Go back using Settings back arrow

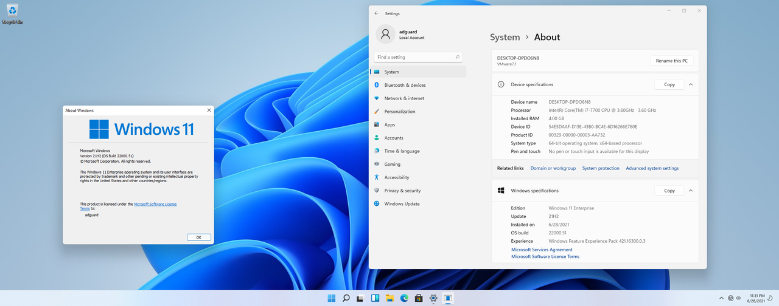377,13
